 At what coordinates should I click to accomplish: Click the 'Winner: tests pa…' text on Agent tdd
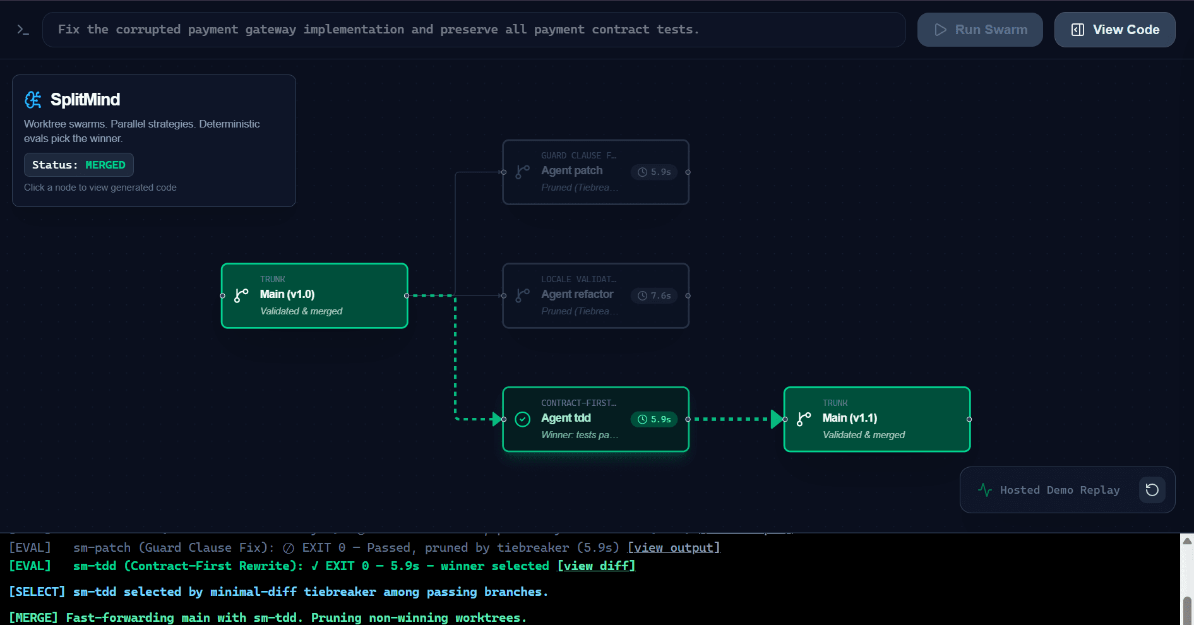(x=580, y=435)
